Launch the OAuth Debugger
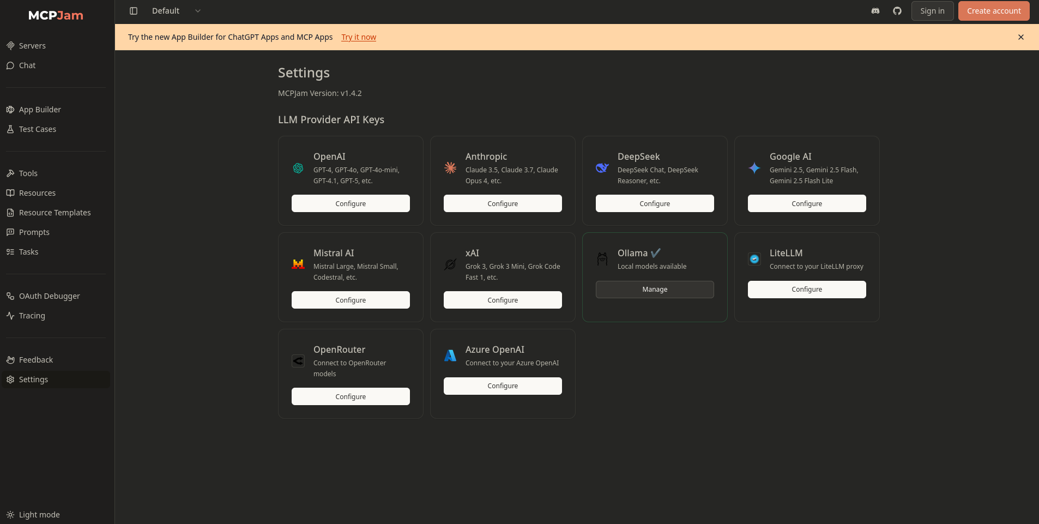The image size is (1039, 524). (56, 296)
